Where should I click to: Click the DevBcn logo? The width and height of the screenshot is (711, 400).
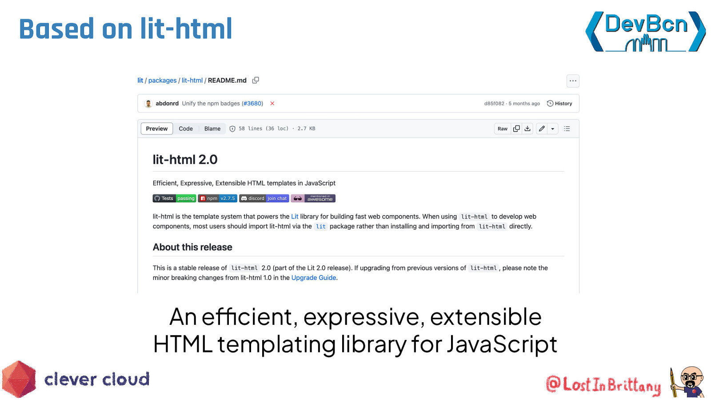pos(646,32)
